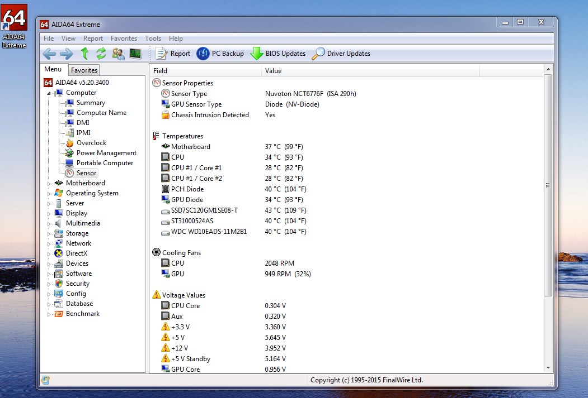
Task: Switch to the Favorites tab
Action: tap(84, 70)
